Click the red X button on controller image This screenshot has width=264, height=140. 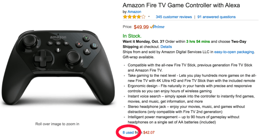(79, 44)
